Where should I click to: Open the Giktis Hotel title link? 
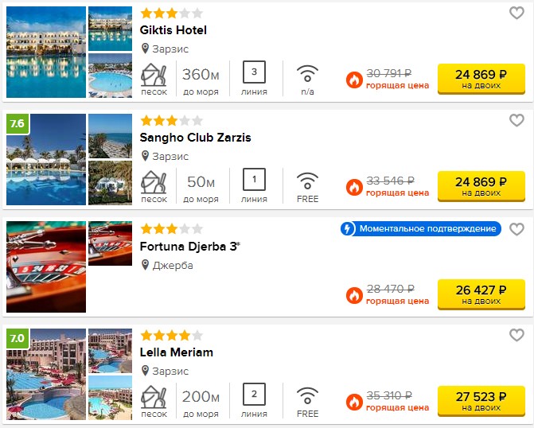coord(173,30)
